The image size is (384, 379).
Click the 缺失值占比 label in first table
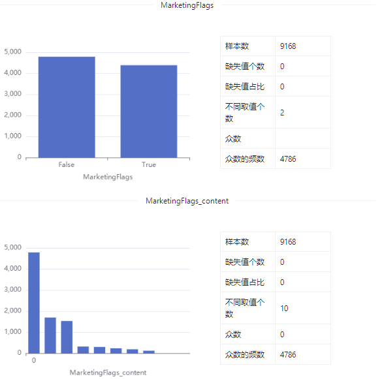point(245,87)
